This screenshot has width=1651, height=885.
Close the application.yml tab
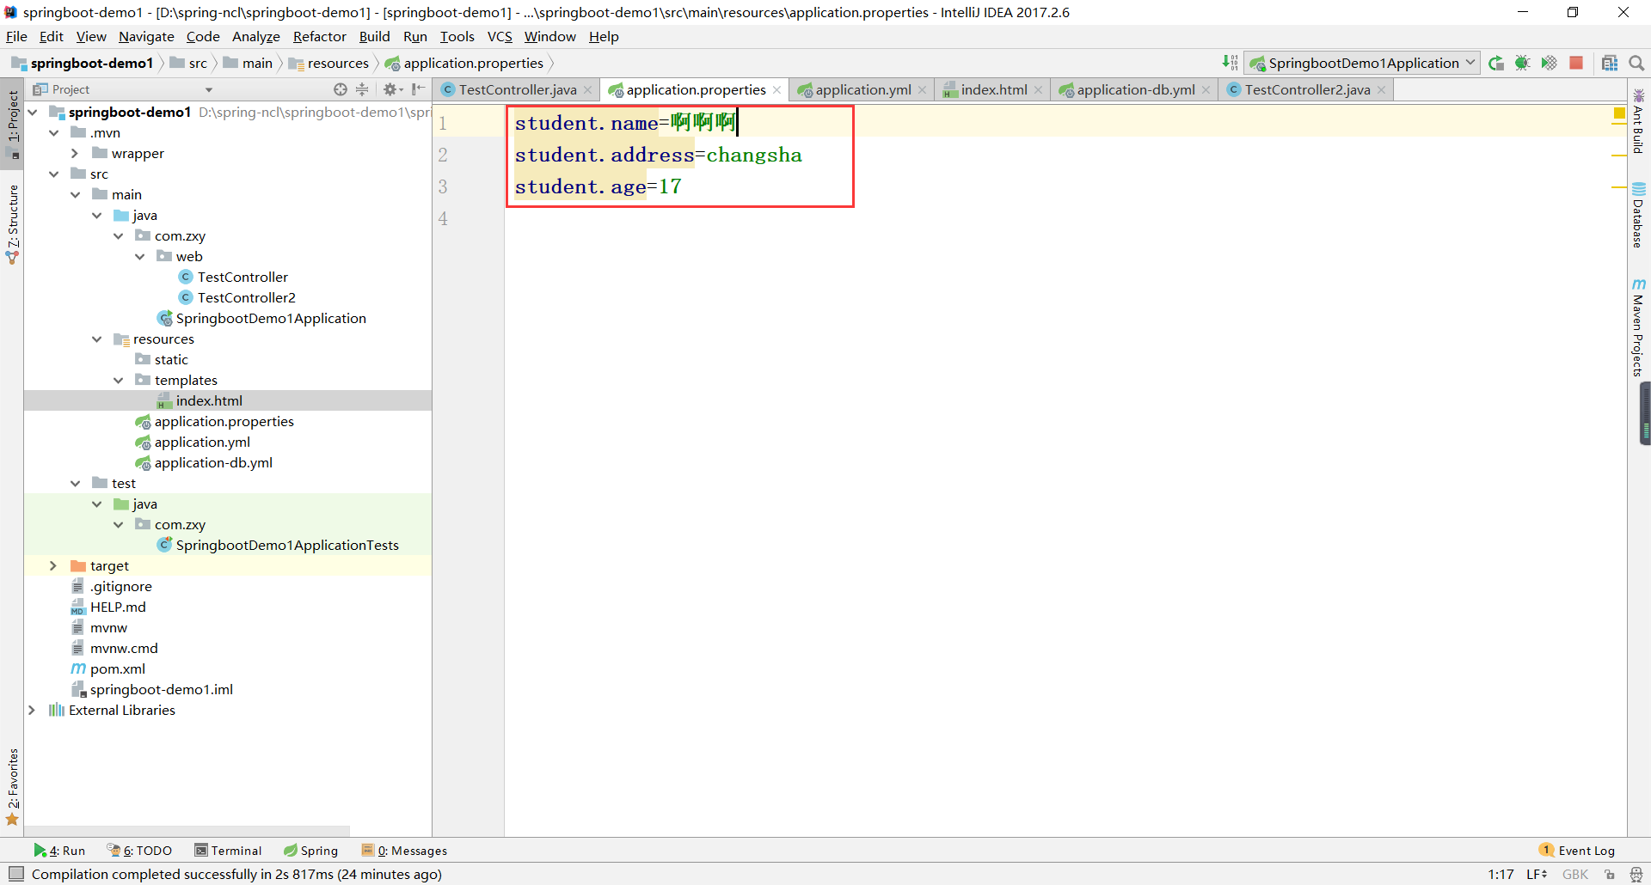coord(923,89)
